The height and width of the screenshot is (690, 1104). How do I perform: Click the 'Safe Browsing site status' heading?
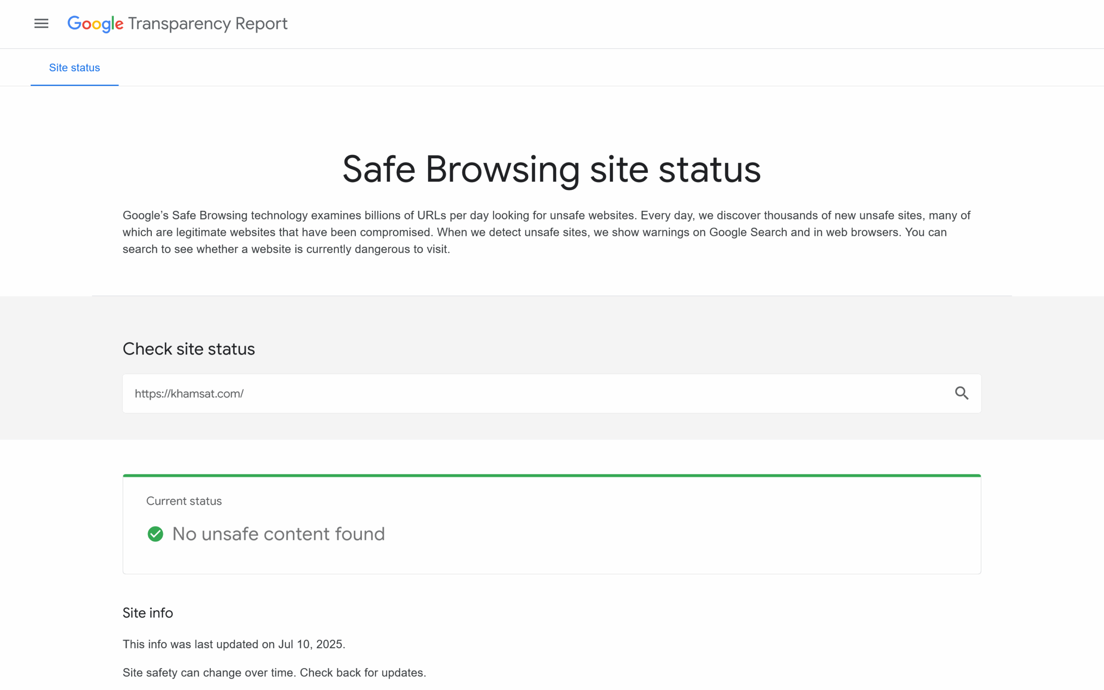coord(552,169)
